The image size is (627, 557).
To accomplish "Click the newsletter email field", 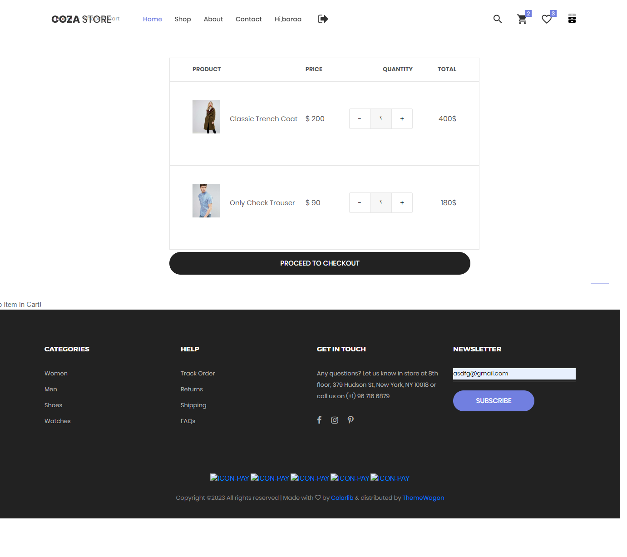I will pos(514,374).
